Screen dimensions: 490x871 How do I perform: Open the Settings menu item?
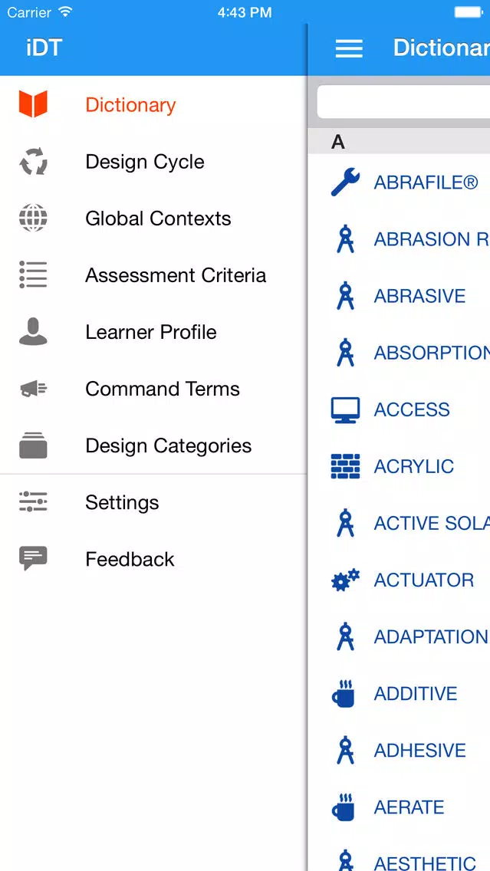(153, 502)
